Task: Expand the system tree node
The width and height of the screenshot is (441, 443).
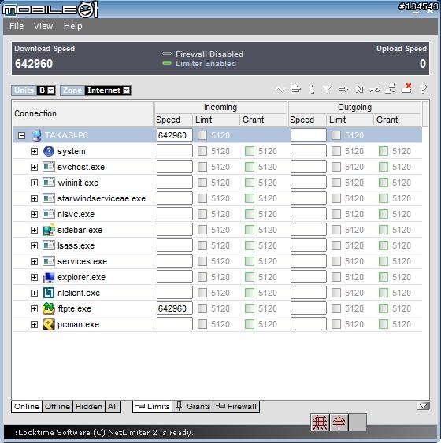Action: tap(34, 151)
